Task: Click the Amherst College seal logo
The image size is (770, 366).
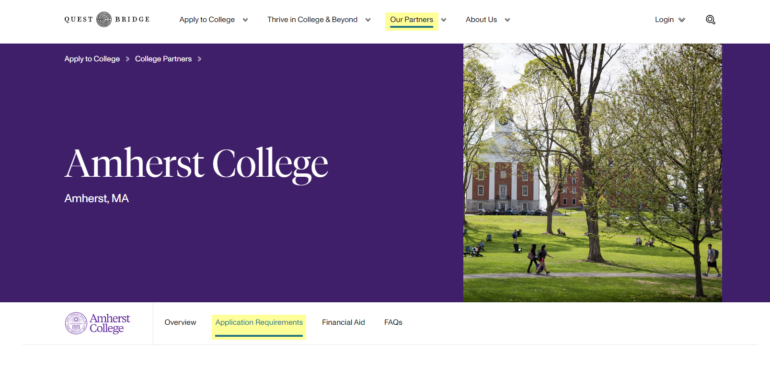Action: pyautogui.click(x=98, y=323)
